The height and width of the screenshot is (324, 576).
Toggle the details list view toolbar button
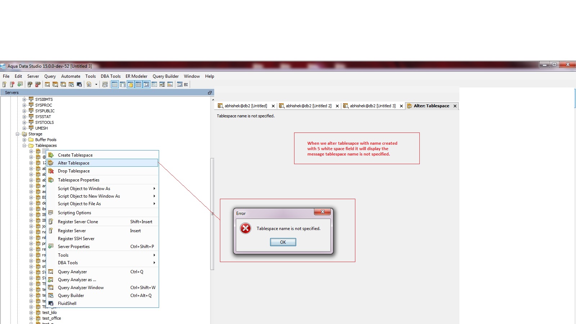[x=154, y=85]
